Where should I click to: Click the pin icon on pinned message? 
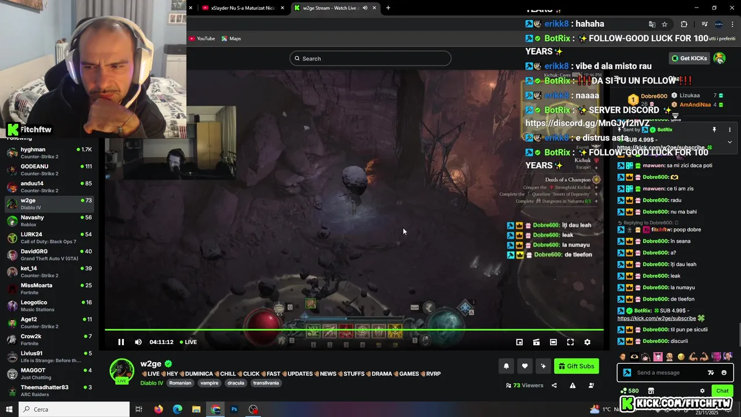click(714, 130)
